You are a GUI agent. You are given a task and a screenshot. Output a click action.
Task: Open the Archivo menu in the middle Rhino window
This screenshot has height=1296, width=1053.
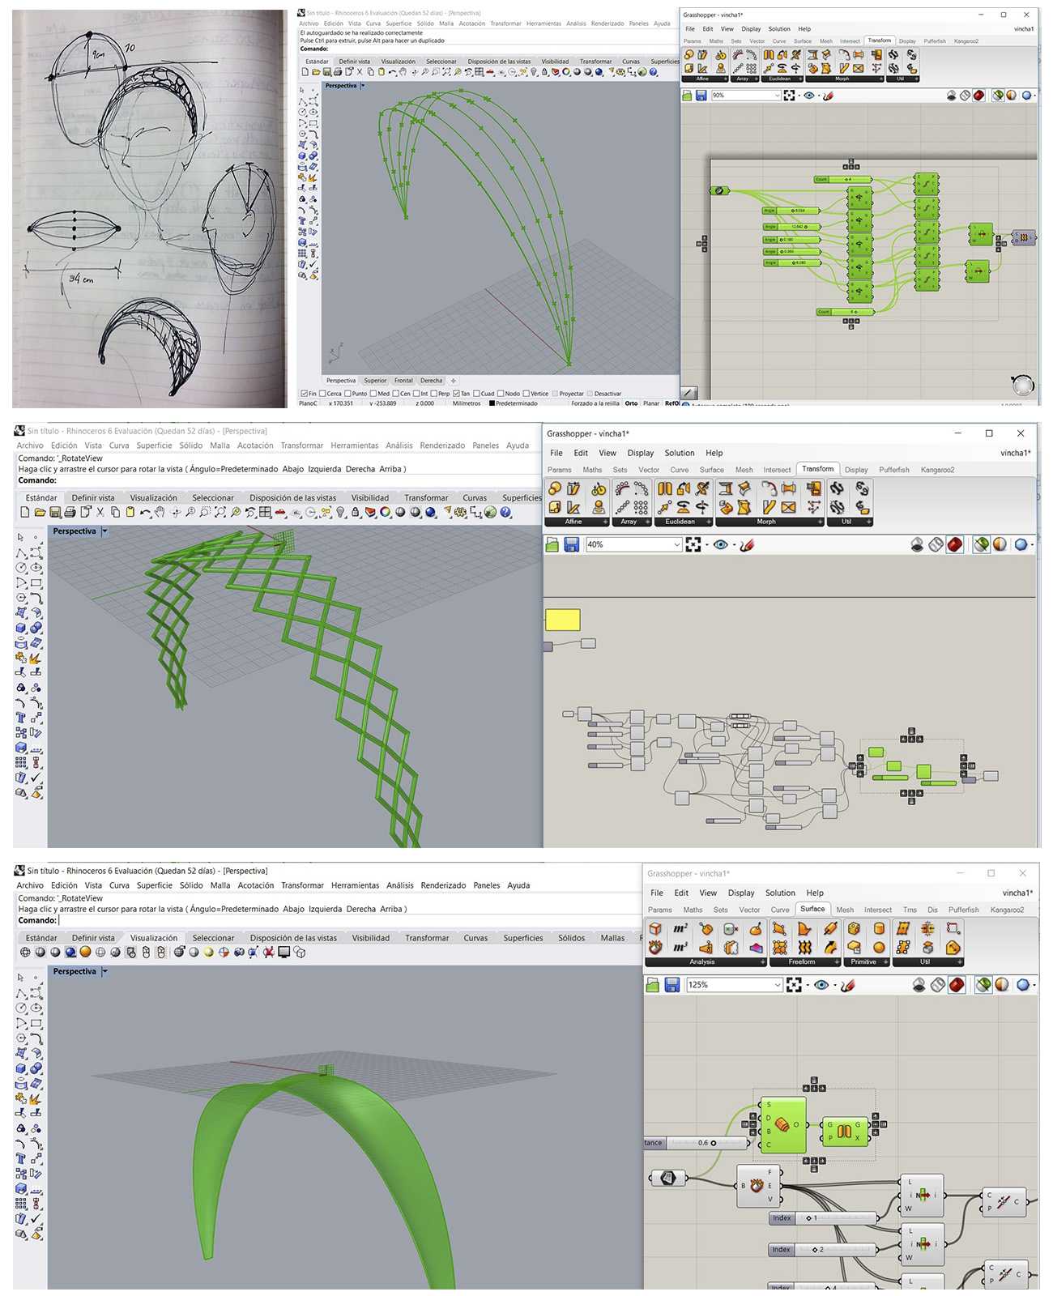[30, 446]
